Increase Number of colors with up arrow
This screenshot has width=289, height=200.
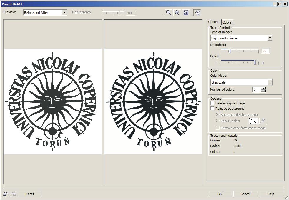click(x=263, y=89)
